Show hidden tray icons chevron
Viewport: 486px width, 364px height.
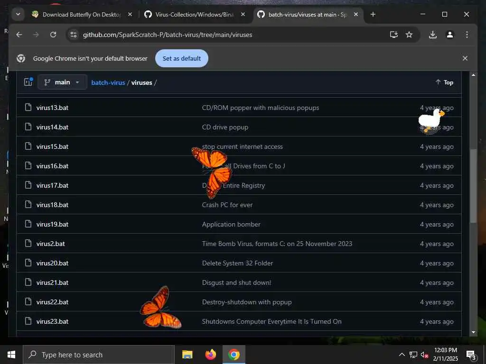pos(402,355)
